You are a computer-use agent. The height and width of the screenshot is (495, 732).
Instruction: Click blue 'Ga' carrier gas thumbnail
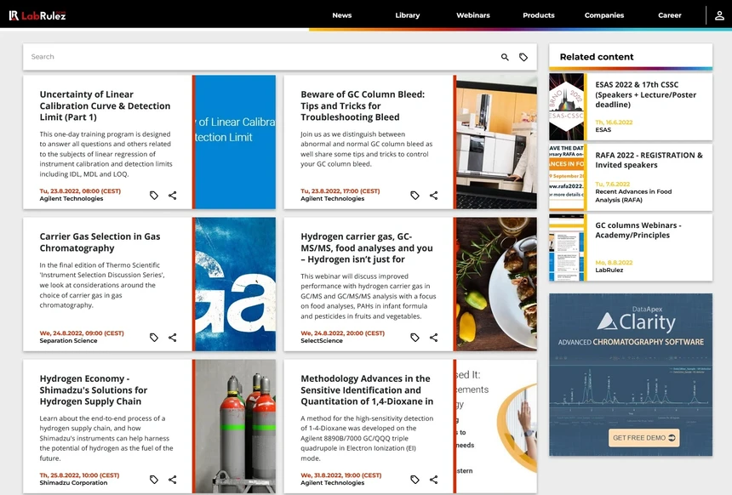[x=235, y=284]
